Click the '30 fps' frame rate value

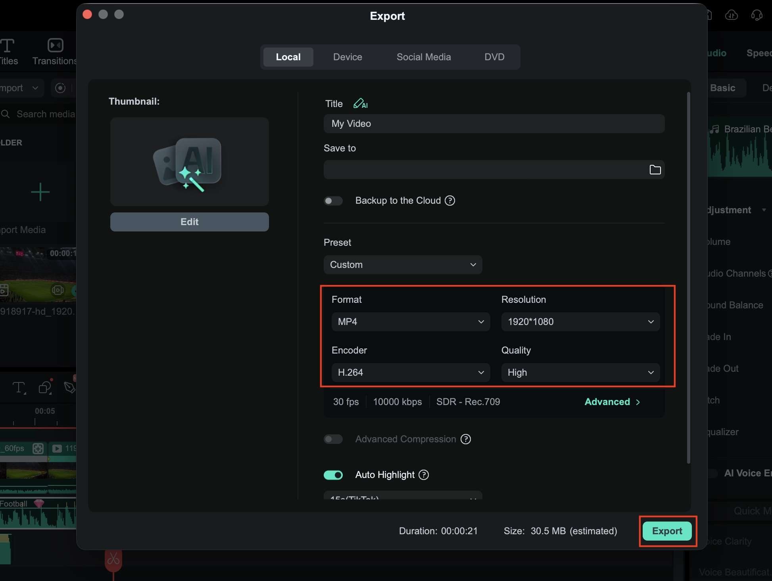point(346,402)
